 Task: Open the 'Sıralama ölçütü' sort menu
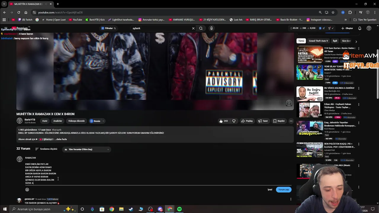pos(46,149)
